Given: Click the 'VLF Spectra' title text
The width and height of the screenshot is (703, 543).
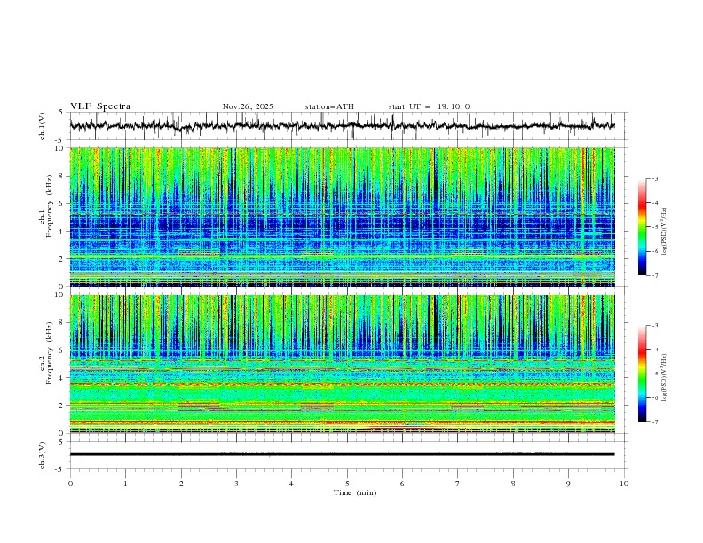Looking at the screenshot, I should point(100,106).
